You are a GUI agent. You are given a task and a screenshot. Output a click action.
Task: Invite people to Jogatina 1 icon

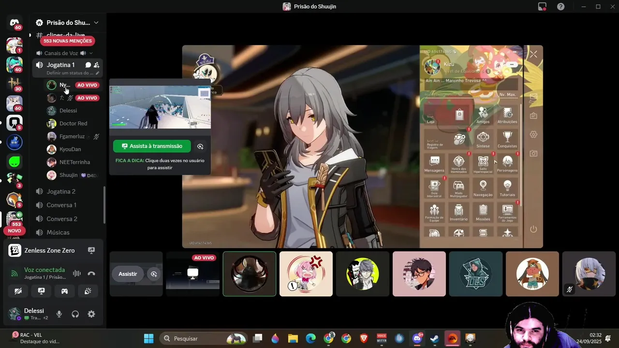(97, 65)
